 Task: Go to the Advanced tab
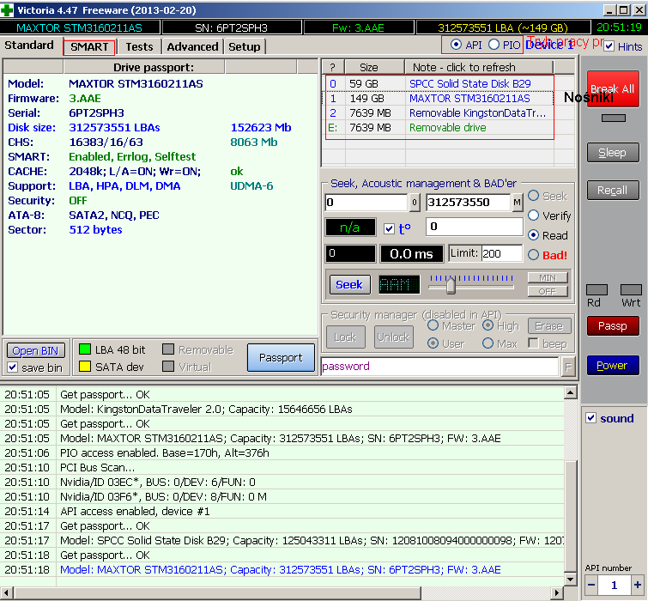pyautogui.click(x=192, y=46)
